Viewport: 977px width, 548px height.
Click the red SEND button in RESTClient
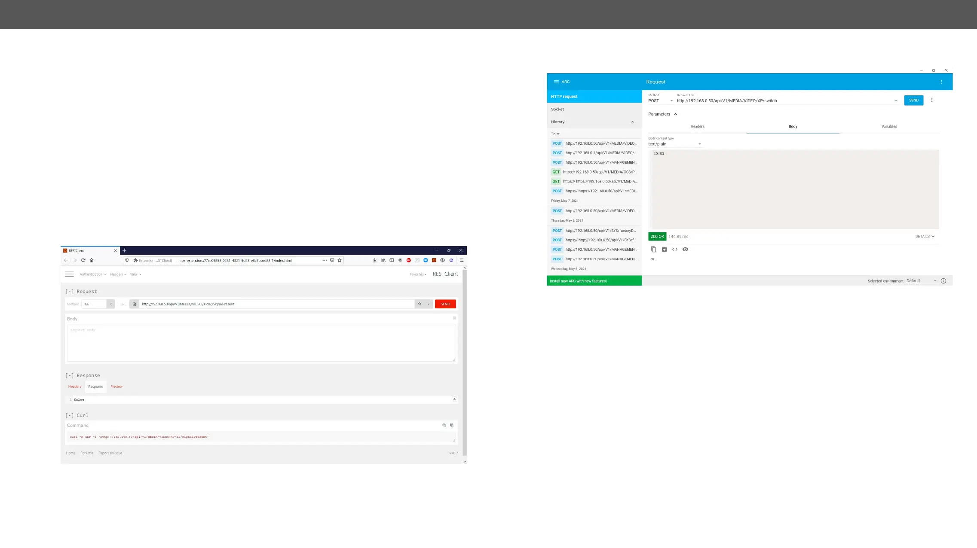[x=445, y=304]
